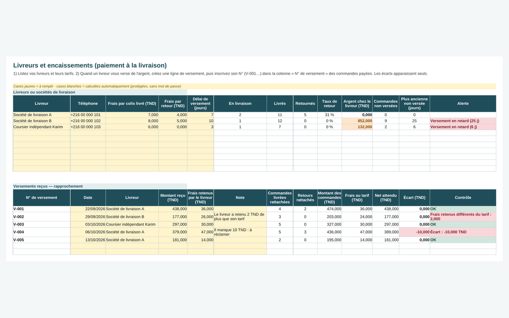
Task: Click 'Frais retenus par le livreur (TND)' header
Action: tap(200, 198)
